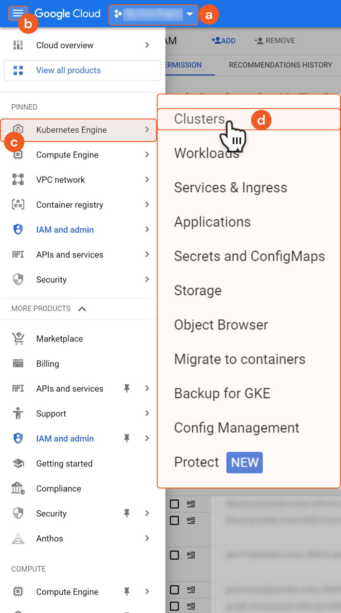This screenshot has width=341, height=613.
Task: Open the project selector dropdown
Action: coord(153,15)
